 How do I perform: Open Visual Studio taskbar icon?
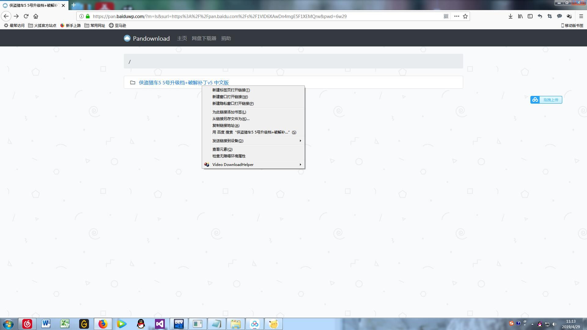(160, 324)
